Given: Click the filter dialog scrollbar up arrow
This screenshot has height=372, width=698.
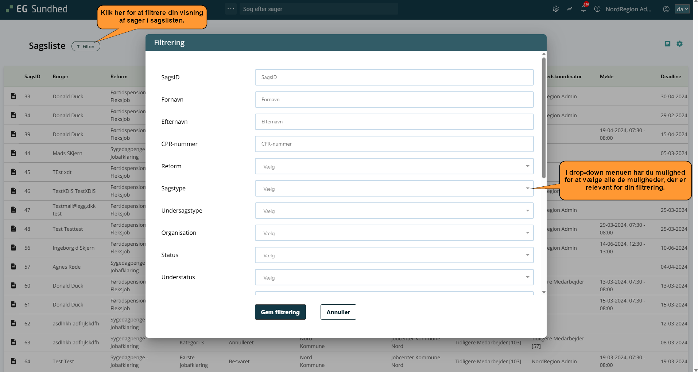Looking at the screenshot, I should (544, 54).
